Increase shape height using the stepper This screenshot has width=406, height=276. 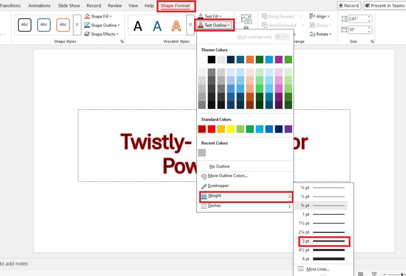tap(369, 17)
